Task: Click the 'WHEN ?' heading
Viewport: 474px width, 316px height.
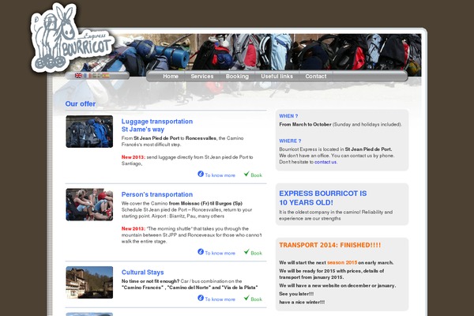Action: click(x=288, y=116)
